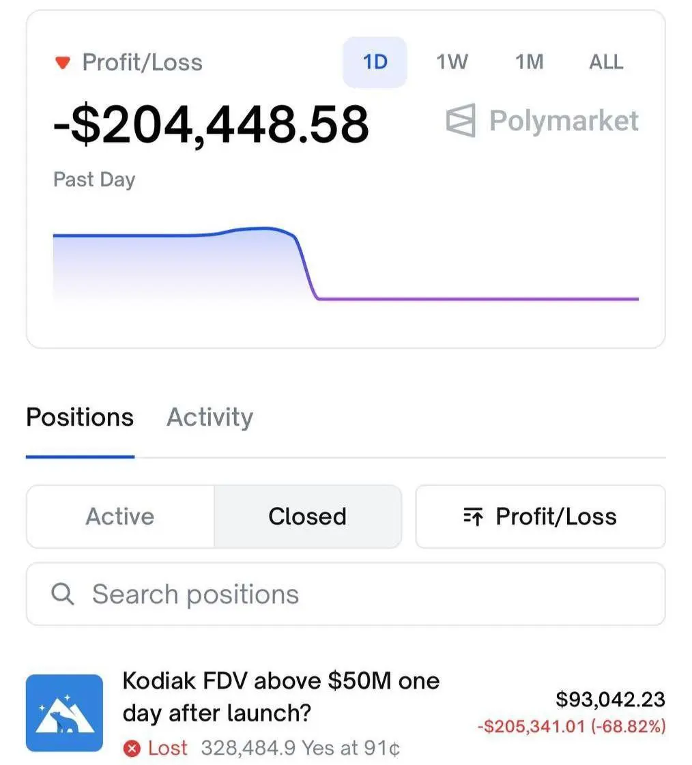Open the Kodiak FDV above $50M market
The width and height of the screenshot is (692, 765).
pyautogui.click(x=281, y=696)
